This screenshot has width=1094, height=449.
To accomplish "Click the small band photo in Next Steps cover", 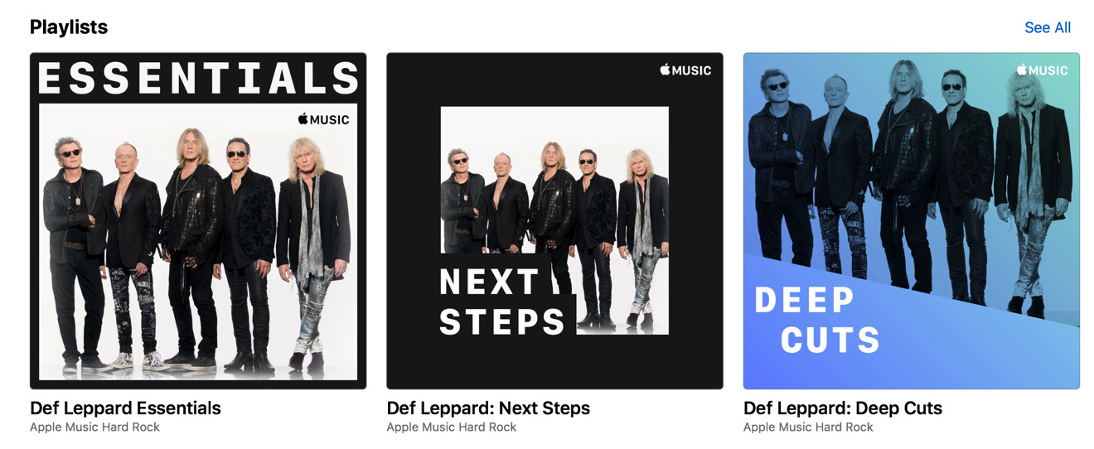I will (554, 220).
